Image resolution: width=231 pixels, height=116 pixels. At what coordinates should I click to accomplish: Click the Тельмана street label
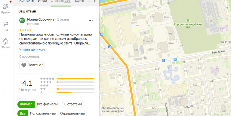[x=218, y=52]
